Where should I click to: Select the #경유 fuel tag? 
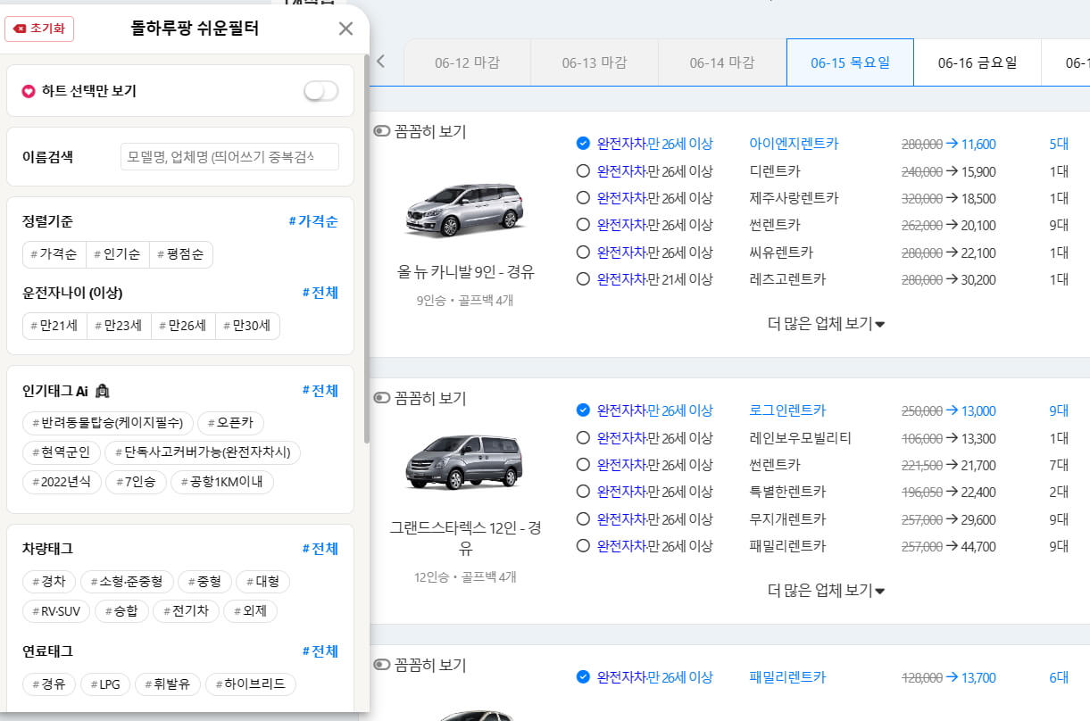point(48,684)
